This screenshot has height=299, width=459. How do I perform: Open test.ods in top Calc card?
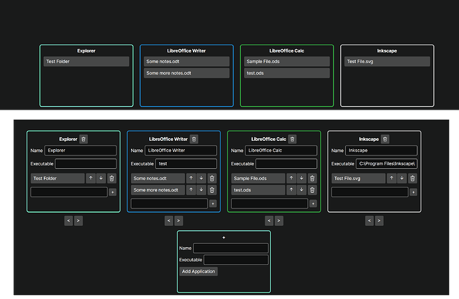pos(287,73)
